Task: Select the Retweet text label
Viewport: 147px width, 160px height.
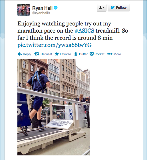Action: (46, 54)
